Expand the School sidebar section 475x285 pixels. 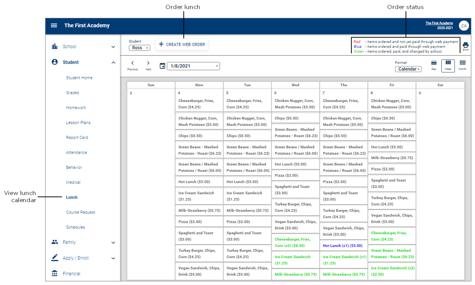[x=84, y=47]
